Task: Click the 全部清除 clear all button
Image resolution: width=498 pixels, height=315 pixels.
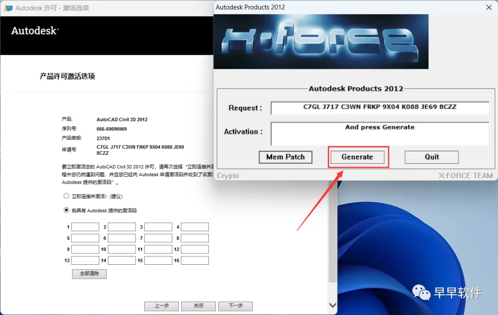Action: pyautogui.click(x=89, y=273)
